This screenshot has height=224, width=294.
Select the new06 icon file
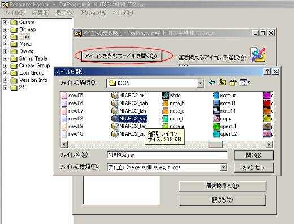click(72, 103)
